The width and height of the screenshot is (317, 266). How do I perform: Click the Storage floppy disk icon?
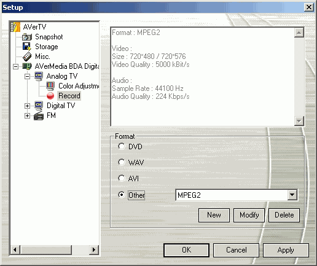(27, 47)
